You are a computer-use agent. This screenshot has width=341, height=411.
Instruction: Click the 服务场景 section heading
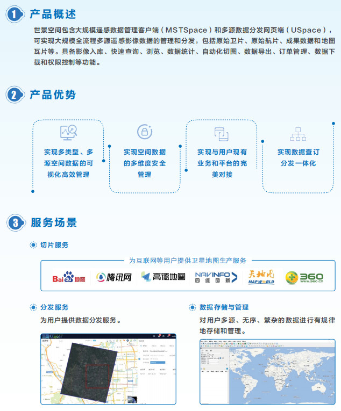click(53, 222)
